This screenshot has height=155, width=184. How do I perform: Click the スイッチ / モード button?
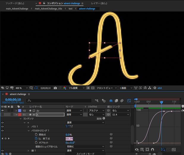tap(86, 153)
